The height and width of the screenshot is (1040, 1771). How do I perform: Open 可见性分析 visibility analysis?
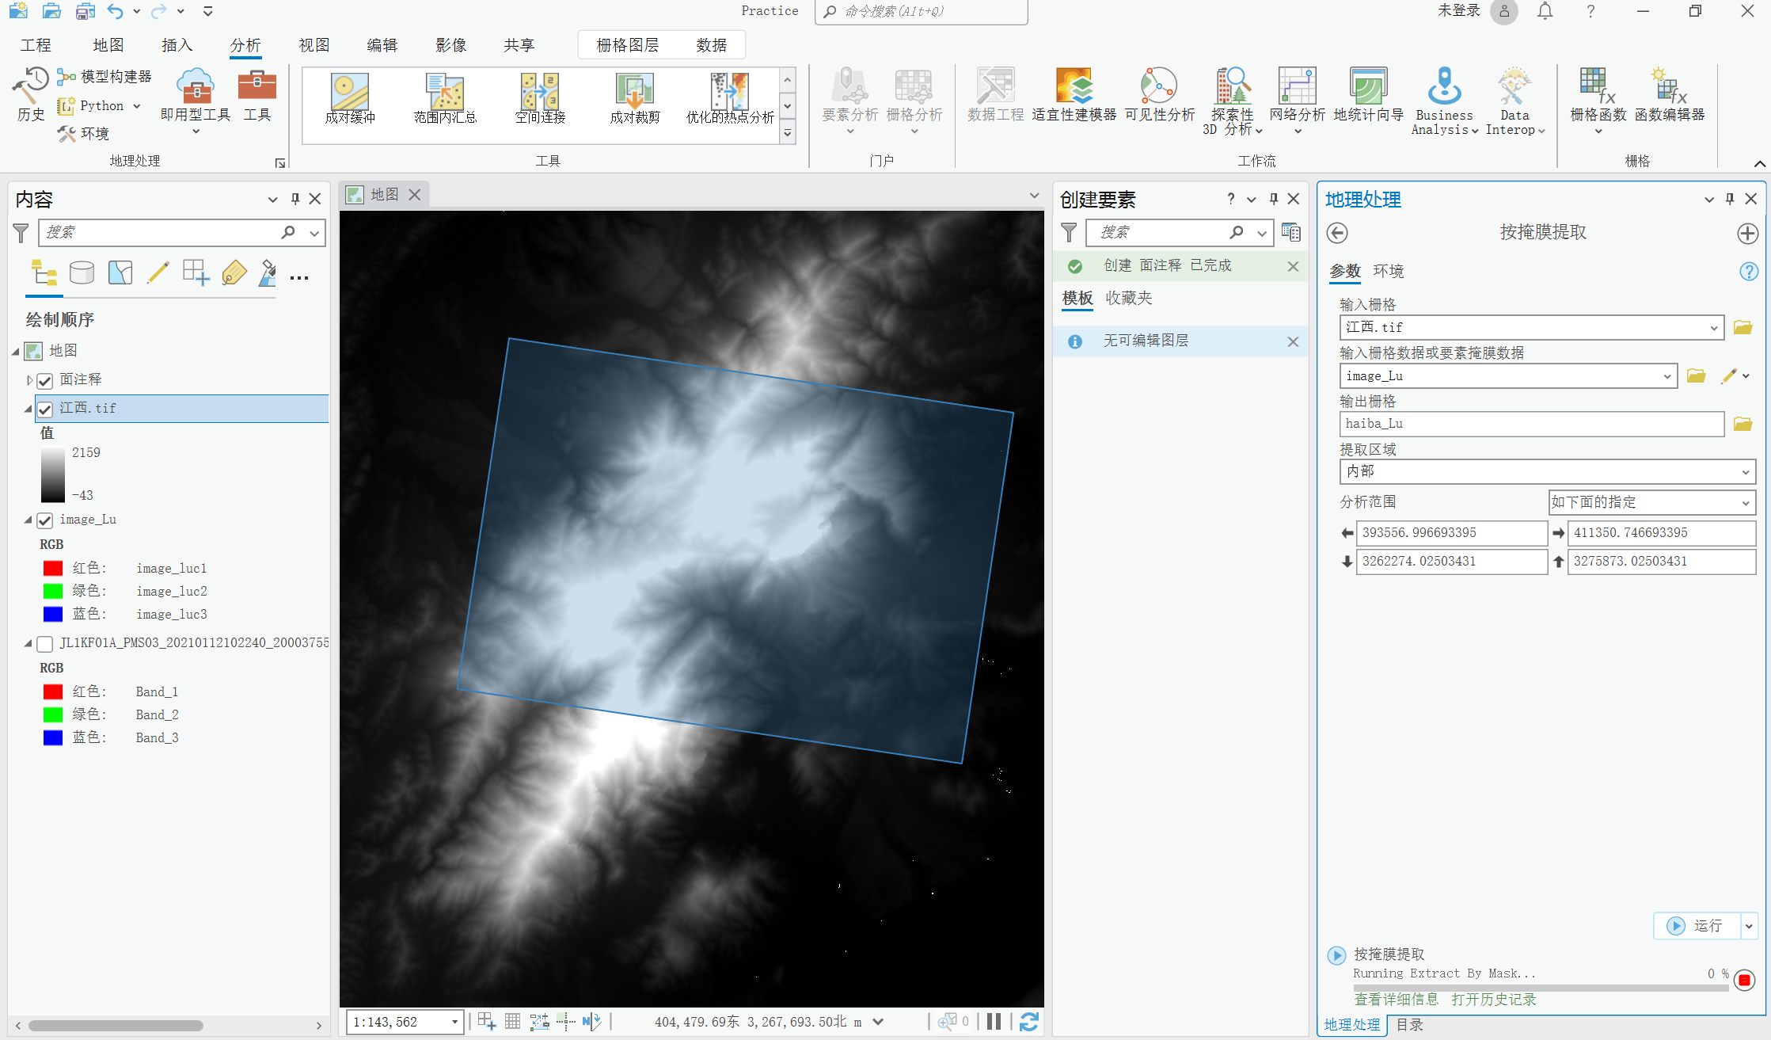click(x=1159, y=97)
